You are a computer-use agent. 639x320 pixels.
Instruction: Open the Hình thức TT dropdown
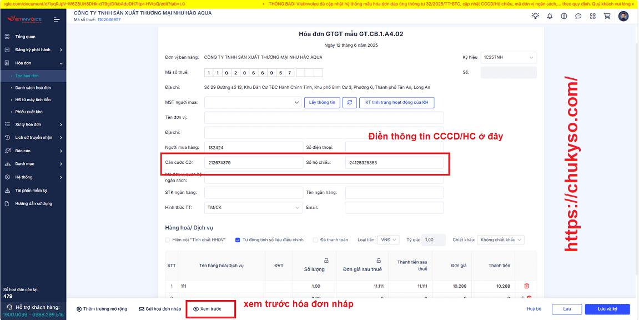point(254,207)
